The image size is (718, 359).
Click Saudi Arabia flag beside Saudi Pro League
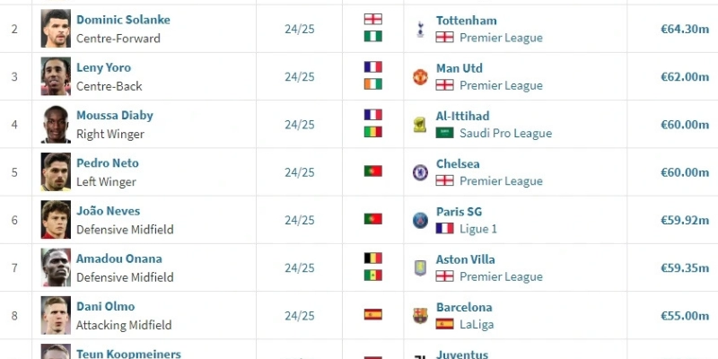pyautogui.click(x=444, y=133)
